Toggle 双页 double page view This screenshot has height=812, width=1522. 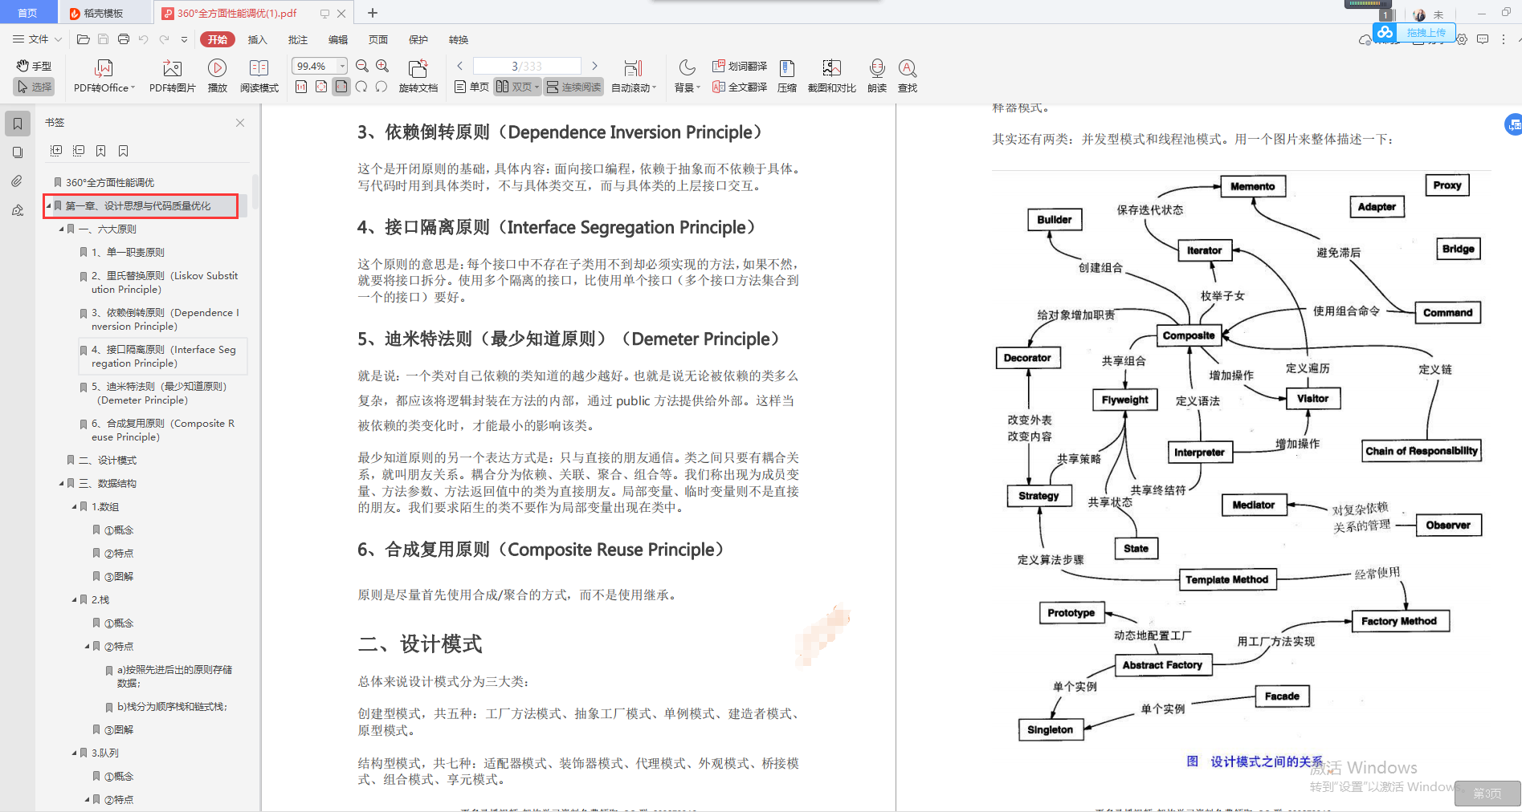(x=517, y=87)
